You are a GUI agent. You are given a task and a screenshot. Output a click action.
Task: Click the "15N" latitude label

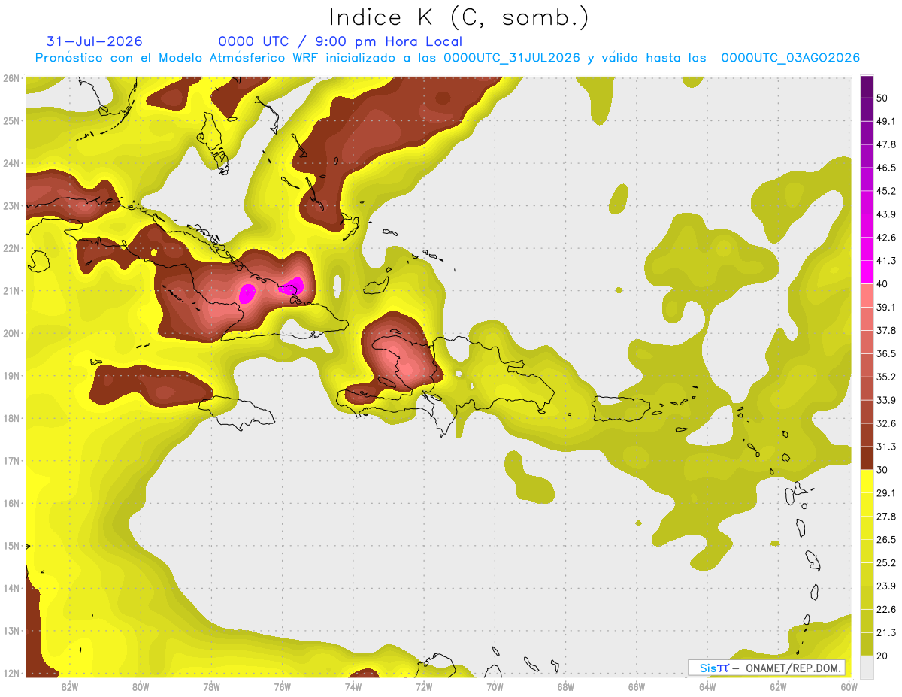(11, 546)
